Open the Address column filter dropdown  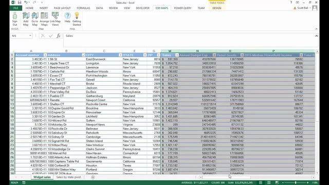click(x=83, y=55)
